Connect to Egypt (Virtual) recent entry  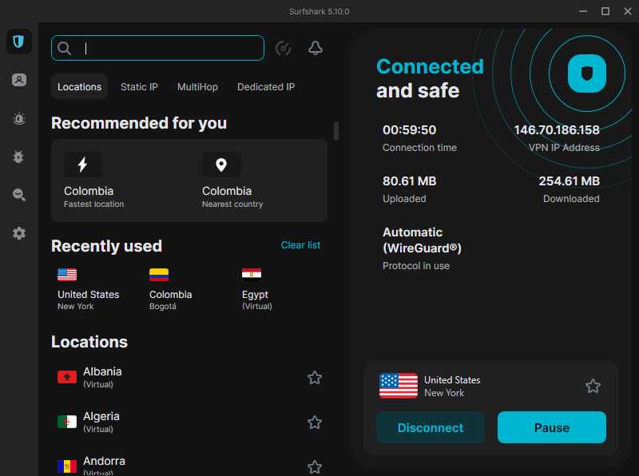pos(256,289)
